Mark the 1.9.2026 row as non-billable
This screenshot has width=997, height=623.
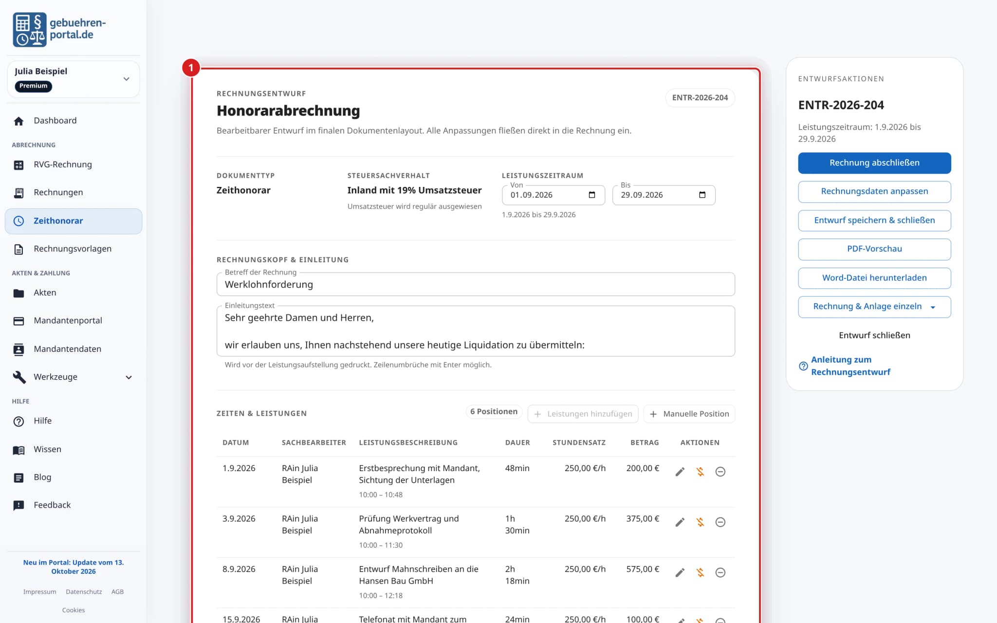pos(700,472)
